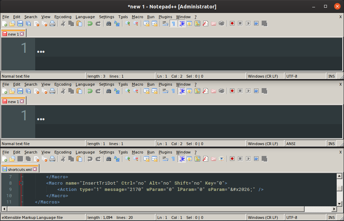This screenshot has width=344, height=221.
Task: Open Replace from the middle window toolbar
Action: (117, 91)
